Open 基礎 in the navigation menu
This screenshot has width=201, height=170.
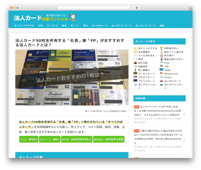pos(162,26)
